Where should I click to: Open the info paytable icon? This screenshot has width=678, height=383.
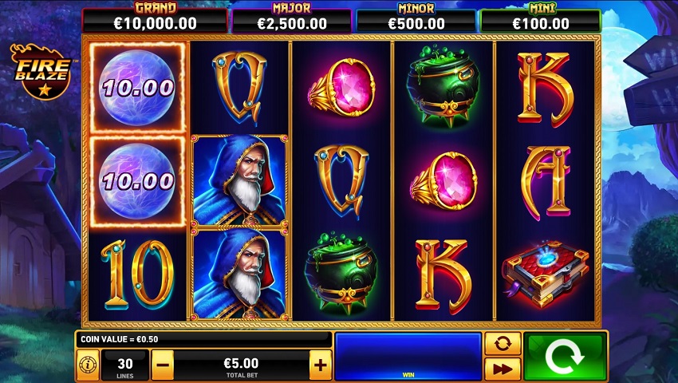point(89,365)
